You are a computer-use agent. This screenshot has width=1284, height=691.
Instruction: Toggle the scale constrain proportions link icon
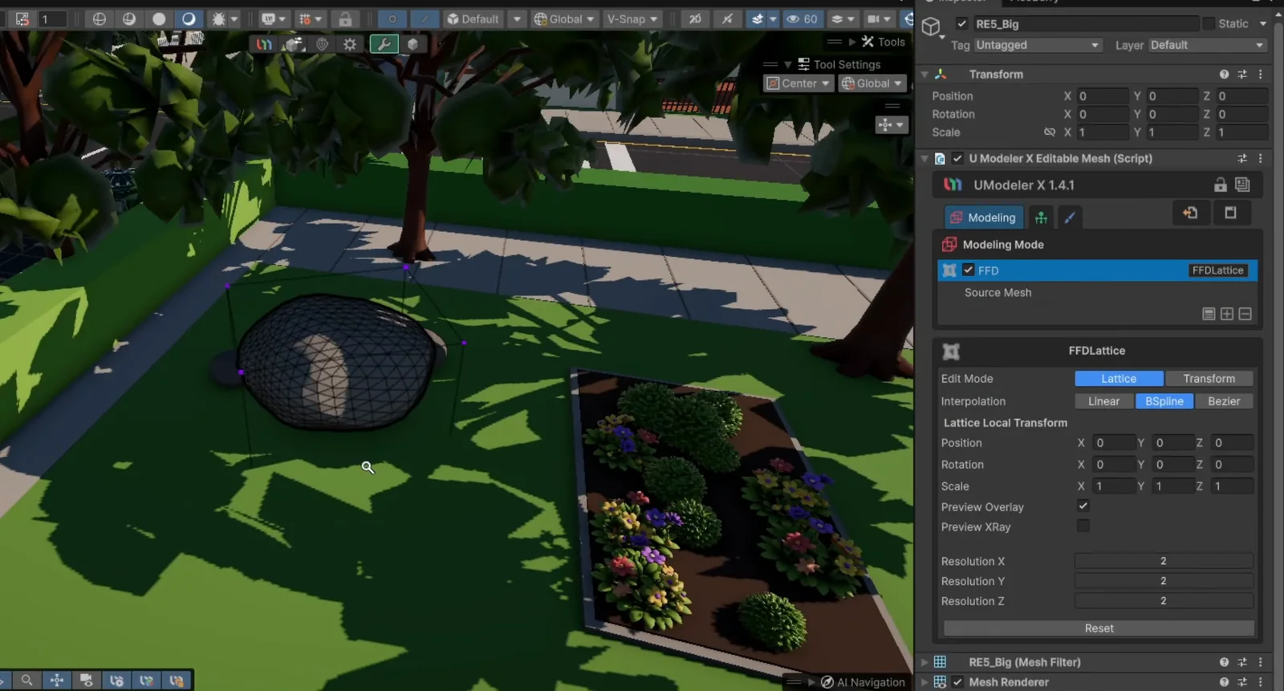point(1050,132)
